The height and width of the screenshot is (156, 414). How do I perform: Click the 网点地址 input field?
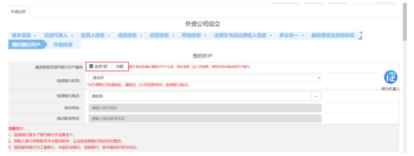[205, 108]
